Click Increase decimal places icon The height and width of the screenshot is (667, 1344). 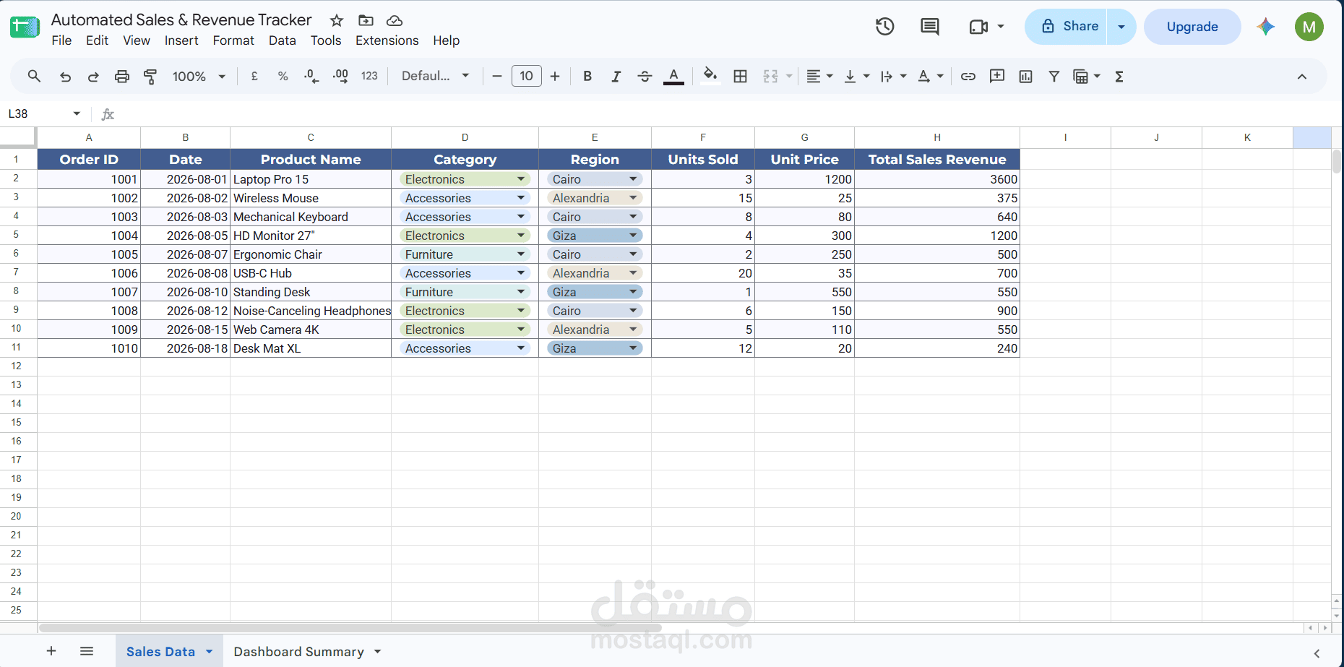[x=340, y=77]
